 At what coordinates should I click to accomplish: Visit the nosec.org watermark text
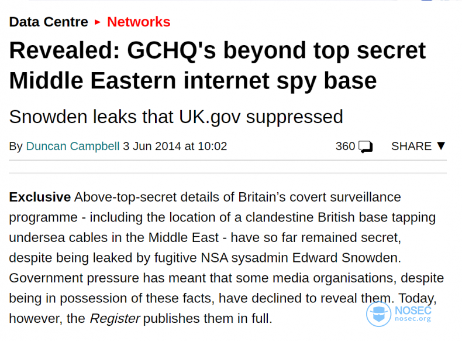(x=413, y=319)
